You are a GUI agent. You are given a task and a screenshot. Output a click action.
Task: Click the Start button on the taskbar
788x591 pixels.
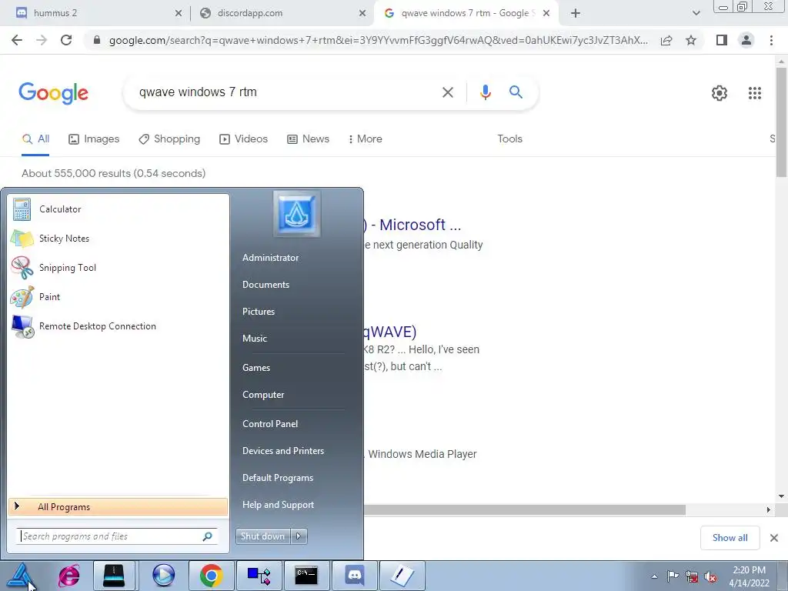tap(21, 576)
